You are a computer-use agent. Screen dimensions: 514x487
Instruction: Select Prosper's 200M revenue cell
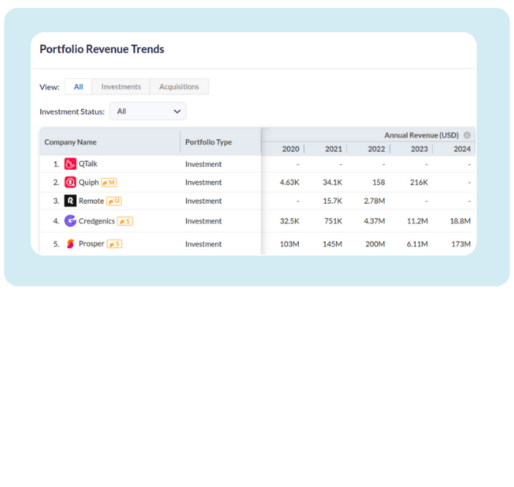click(x=376, y=244)
